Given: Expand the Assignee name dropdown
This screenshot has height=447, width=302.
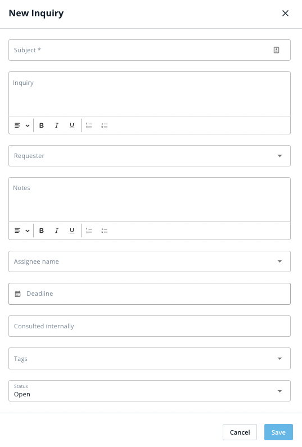Looking at the screenshot, I should click(x=150, y=261).
